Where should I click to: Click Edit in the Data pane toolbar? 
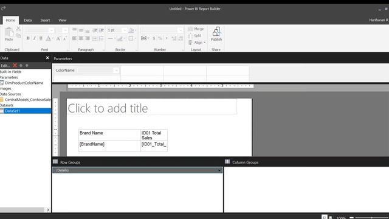pyautogui.click(x=5, y=66)
